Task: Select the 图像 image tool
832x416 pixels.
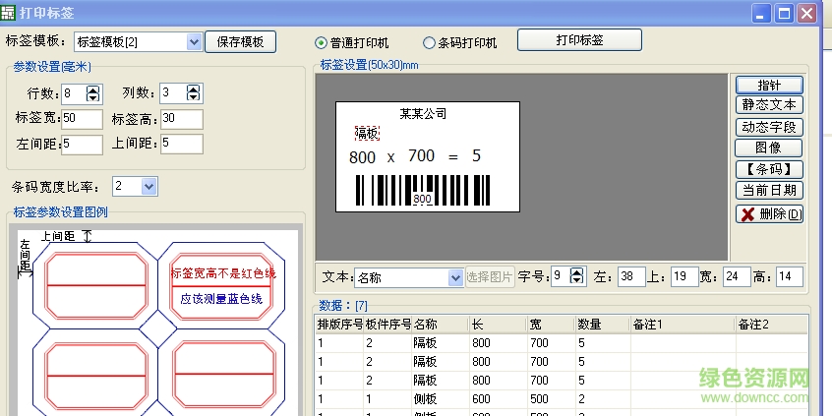Action: 769,148
